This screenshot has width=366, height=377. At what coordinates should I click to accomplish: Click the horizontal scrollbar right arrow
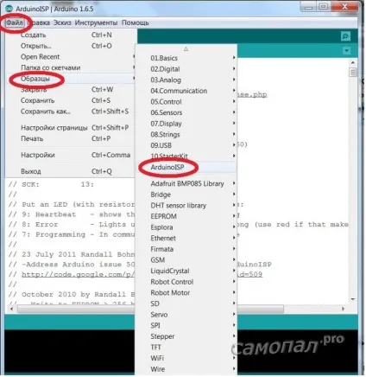(x=343, y=309)
